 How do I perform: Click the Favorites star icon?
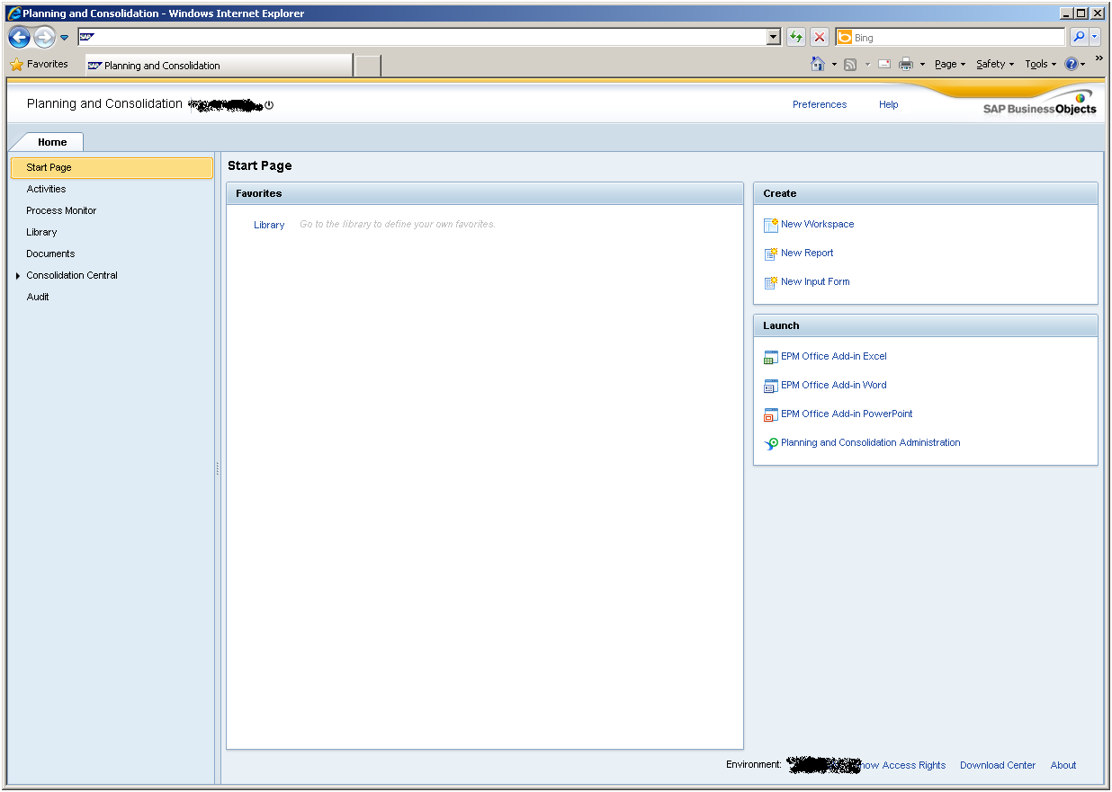(17, 65)
